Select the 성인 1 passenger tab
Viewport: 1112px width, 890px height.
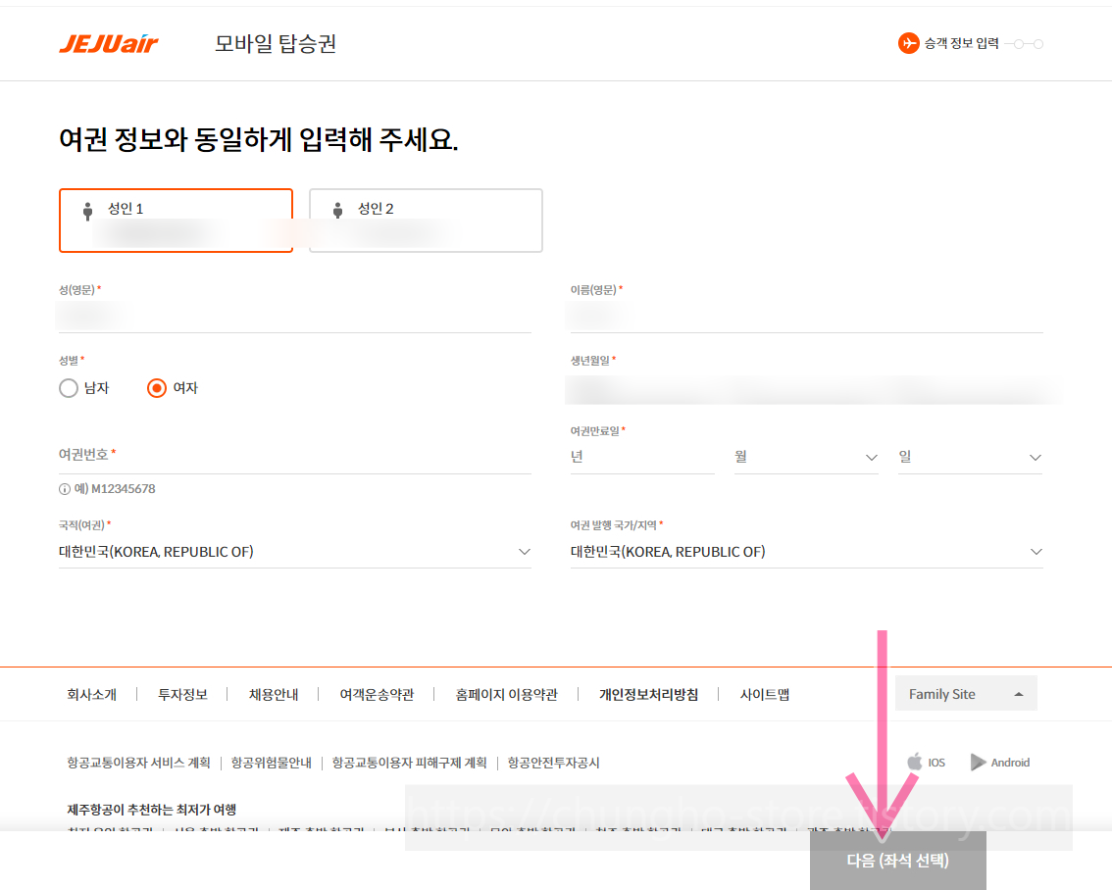177,221
